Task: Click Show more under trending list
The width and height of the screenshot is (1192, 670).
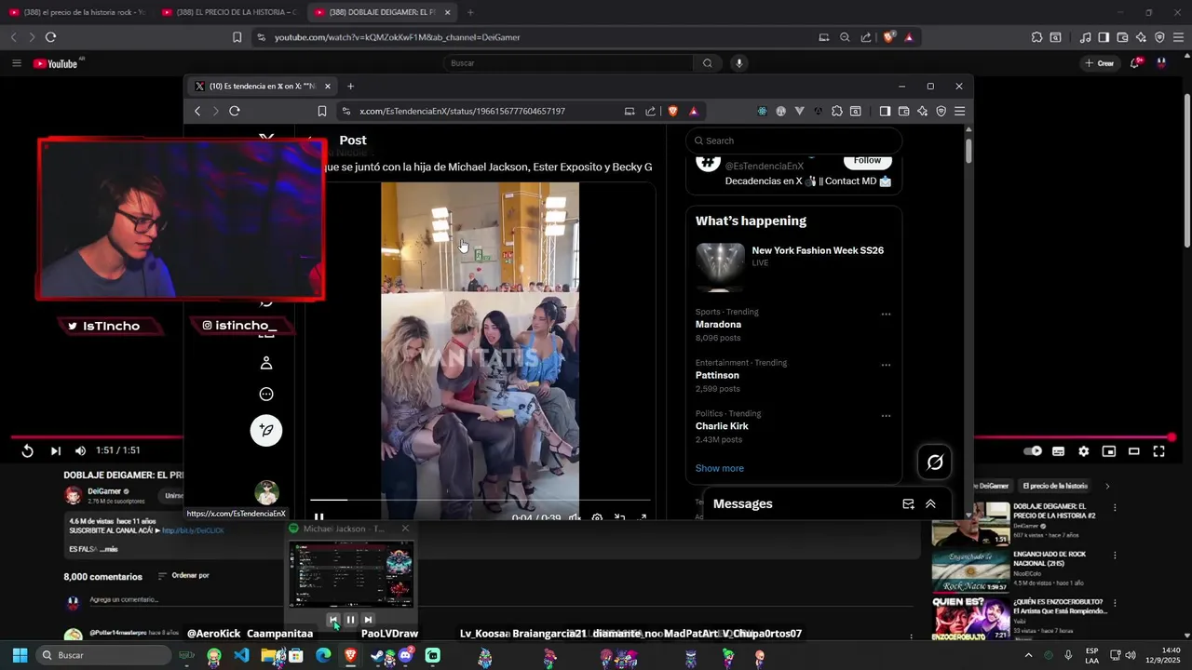Action: (719, 468)
